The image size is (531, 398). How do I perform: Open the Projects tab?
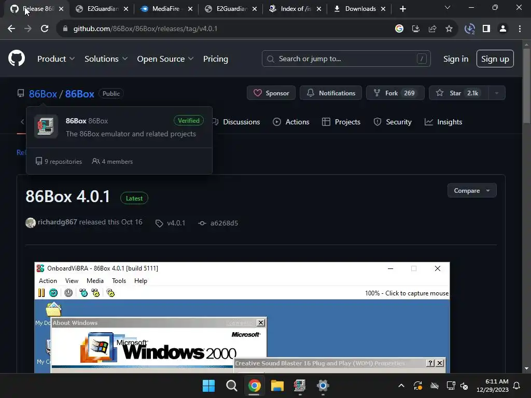click(341, 122)
